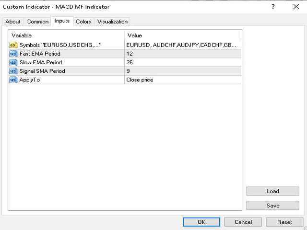This screenshot has width=307, height=230.
Task: Load saved input settings
Action: click(272, 191)
